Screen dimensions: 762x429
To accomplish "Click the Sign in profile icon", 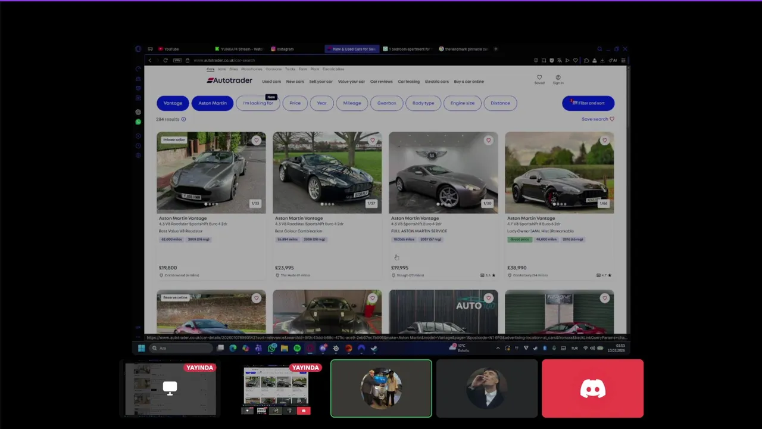I will coord(558,79).
